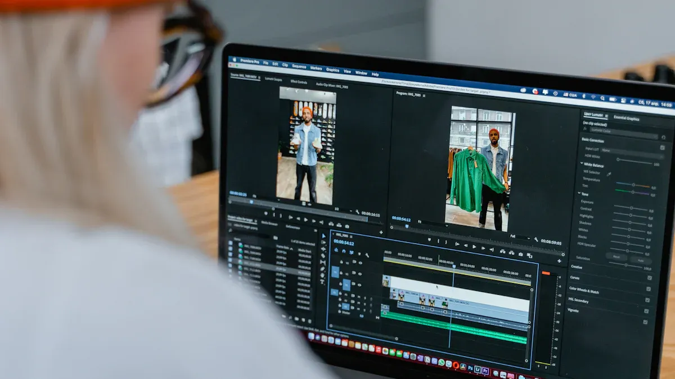Screen dimensions: 675x379
Task: Click the Saturation slider
Action: pos(625,265)
